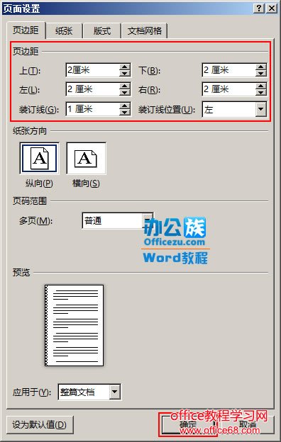Click the 预览 section label
This screenshot has width=281, height=442.
[21, 273]
